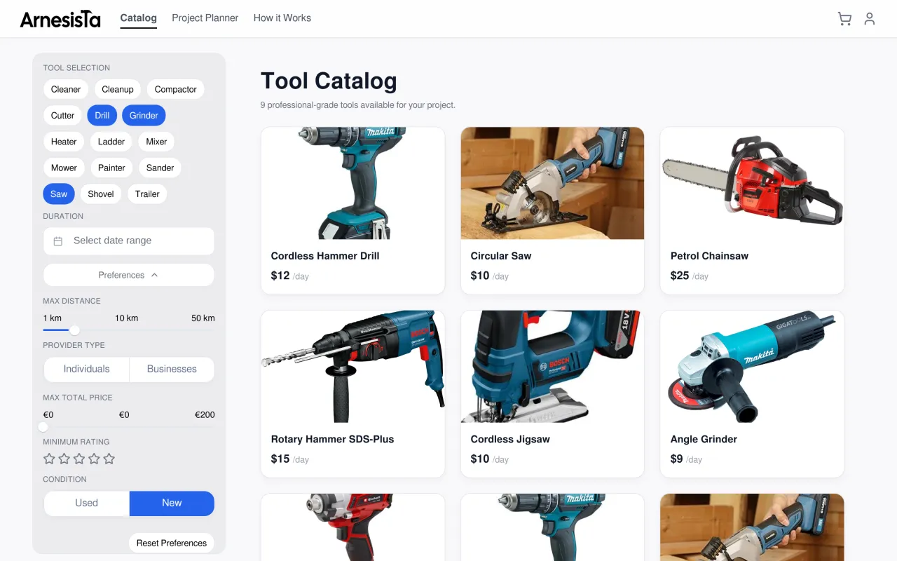Open the Catalog tab
The height and width of the screenshot is (561, 897).
139,18
